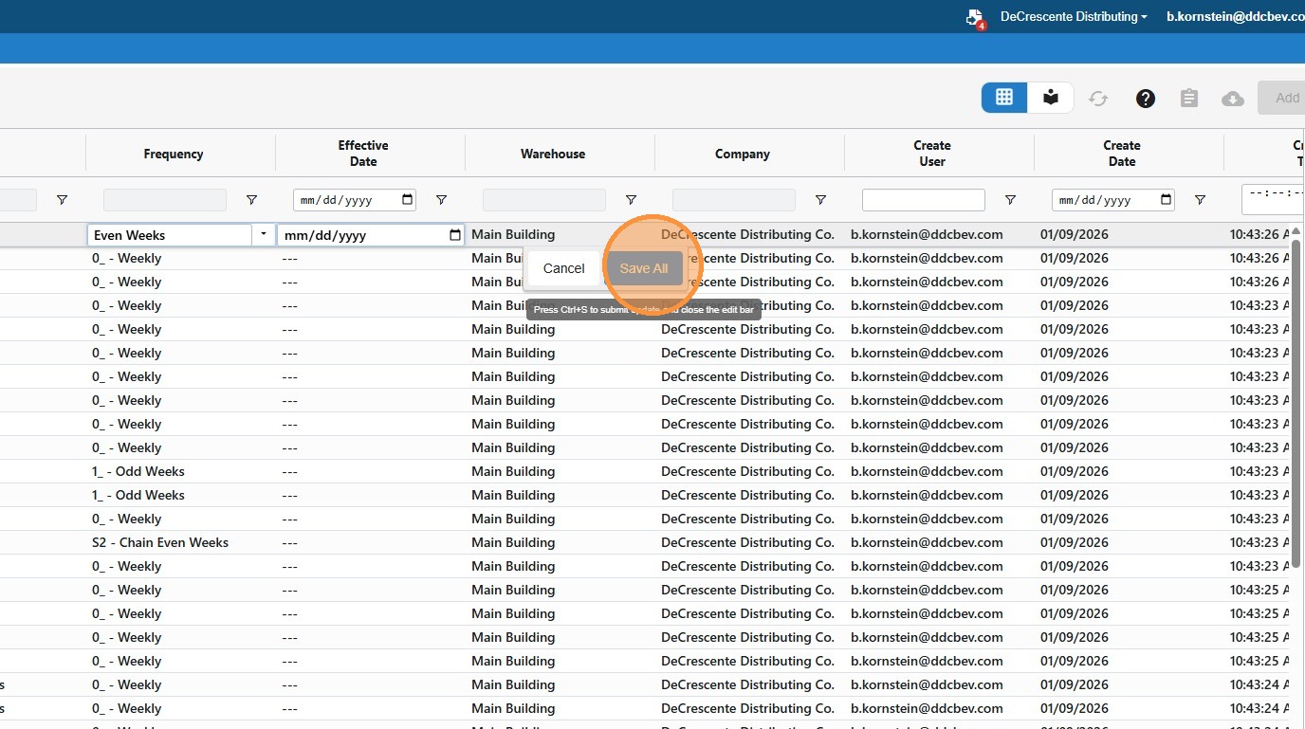Click the filter icon for Company column
Image resolution: width=1305 pixels, height=729 pixels.
tap(820, 200)
